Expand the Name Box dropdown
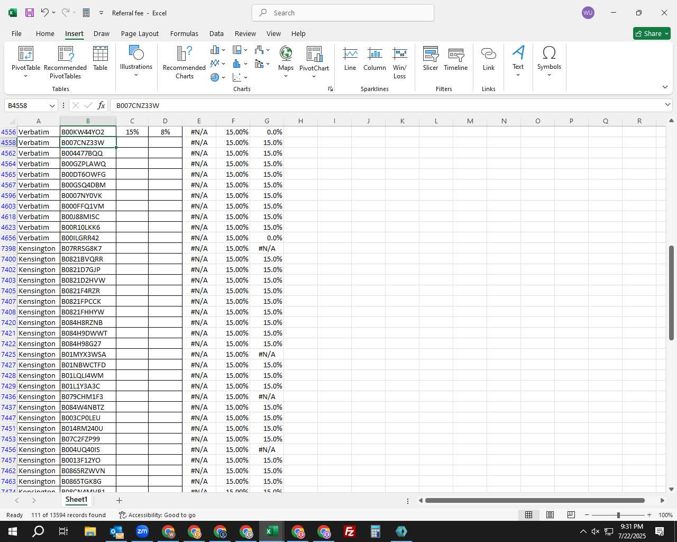The width and height of the screenshot is (677, 542). pyautogui.click(x=52, y=106)
